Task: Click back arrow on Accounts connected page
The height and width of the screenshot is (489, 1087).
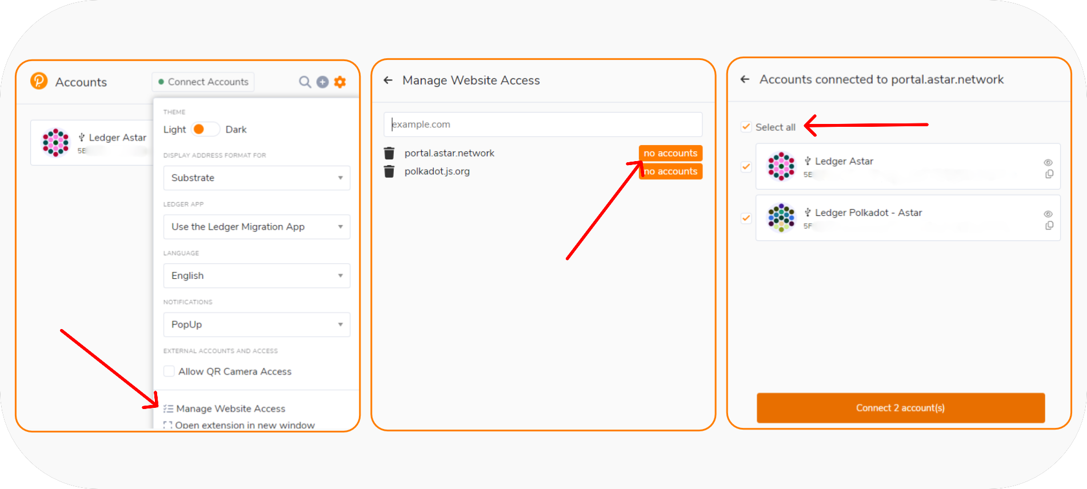Action: (x=745, y=79)
